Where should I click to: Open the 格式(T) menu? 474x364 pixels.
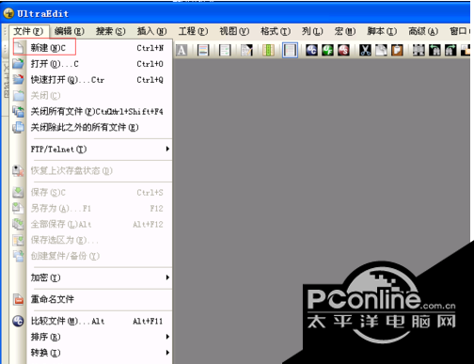pyautogui.click(x=276, y=31)
